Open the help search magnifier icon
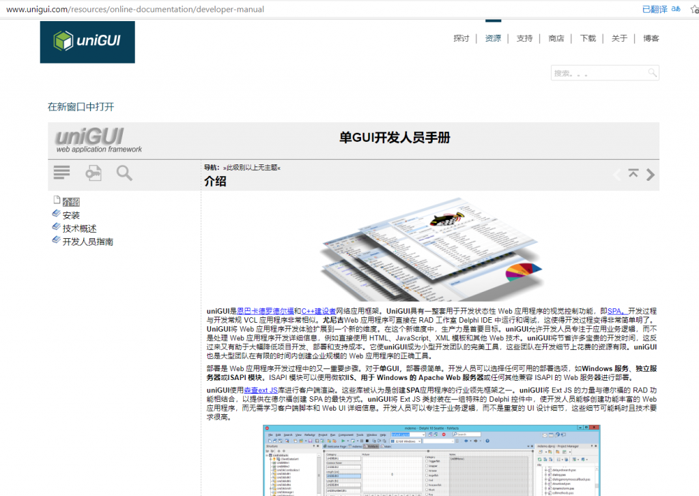The image size is (699, 496). (x=124, y=173)
